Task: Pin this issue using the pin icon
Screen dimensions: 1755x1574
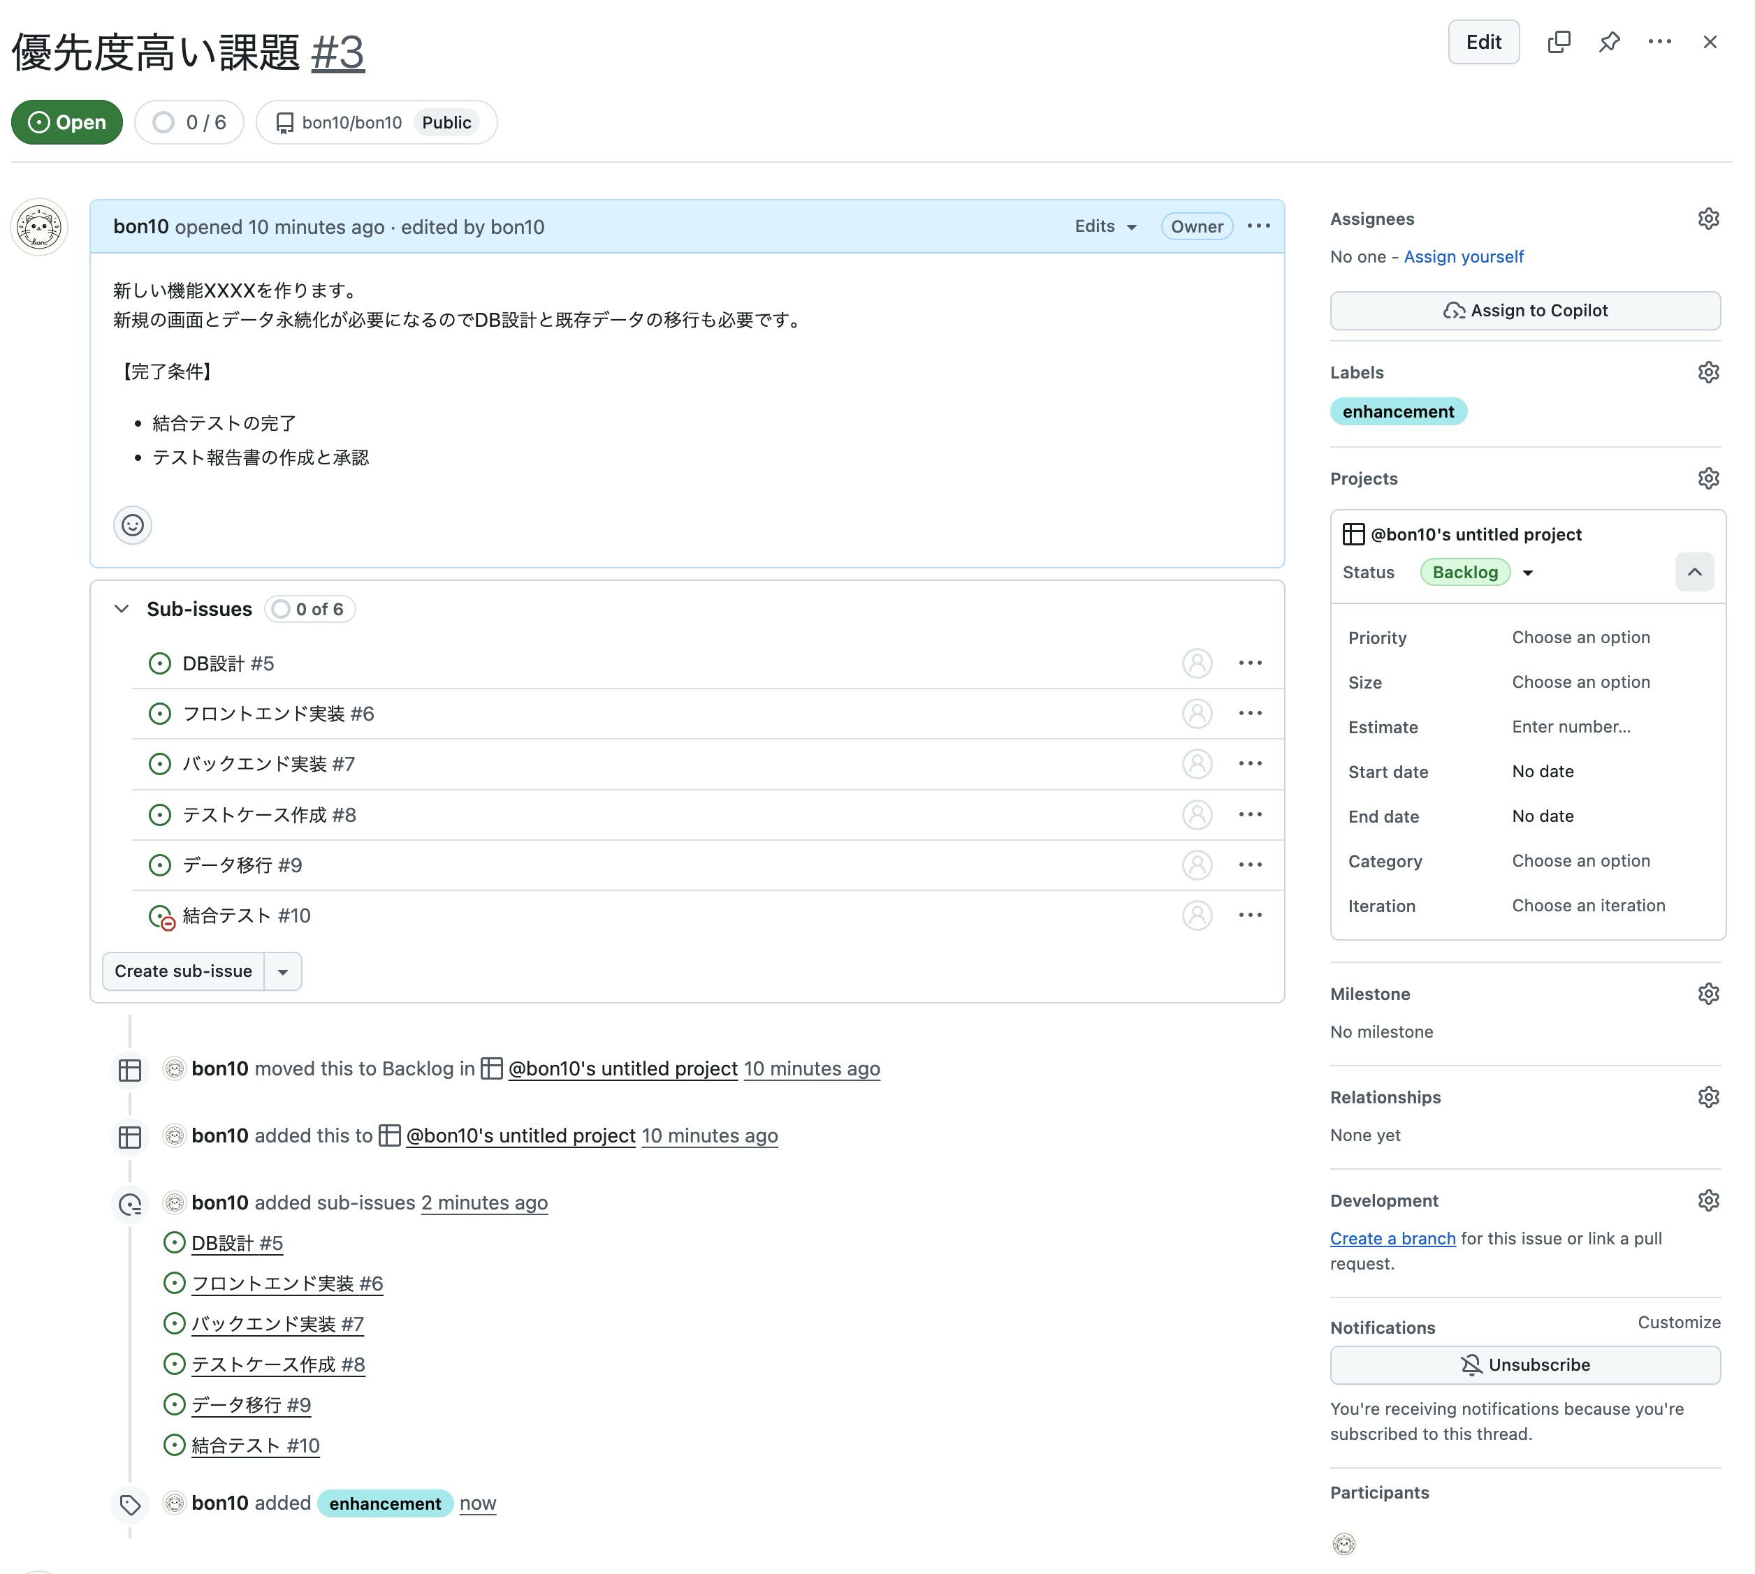Action: pos(1610,41)
